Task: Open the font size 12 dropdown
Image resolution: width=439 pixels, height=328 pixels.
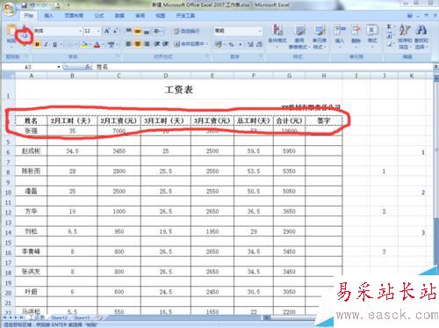Action: coord(98,31)
